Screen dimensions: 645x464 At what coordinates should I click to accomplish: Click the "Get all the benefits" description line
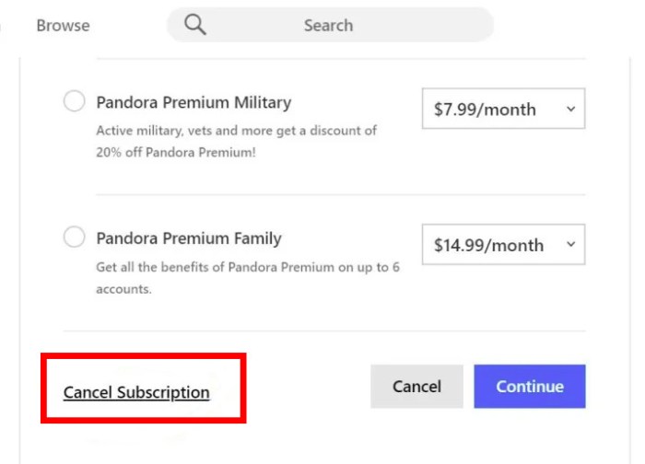247,267
